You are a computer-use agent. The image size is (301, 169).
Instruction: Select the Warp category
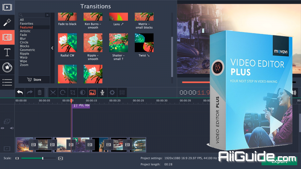[x=24, y=57]
